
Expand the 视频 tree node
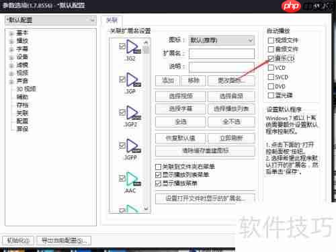point(11,73)
